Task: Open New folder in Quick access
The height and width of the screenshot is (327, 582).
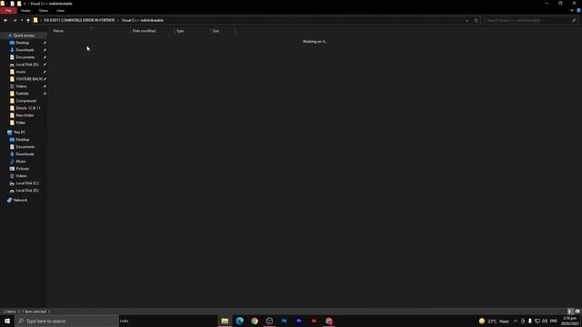Action: (25, 115)
